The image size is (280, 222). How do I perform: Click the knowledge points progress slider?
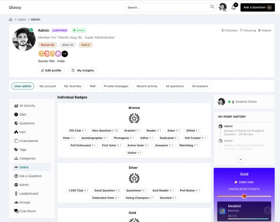pyautogui.click(x=244, y=196)
